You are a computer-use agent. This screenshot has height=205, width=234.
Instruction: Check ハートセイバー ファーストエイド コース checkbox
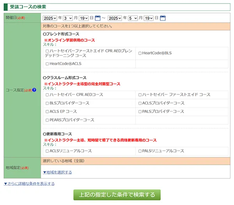tap(140, 95)
